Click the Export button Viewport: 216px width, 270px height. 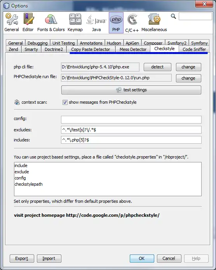point(22,258)
